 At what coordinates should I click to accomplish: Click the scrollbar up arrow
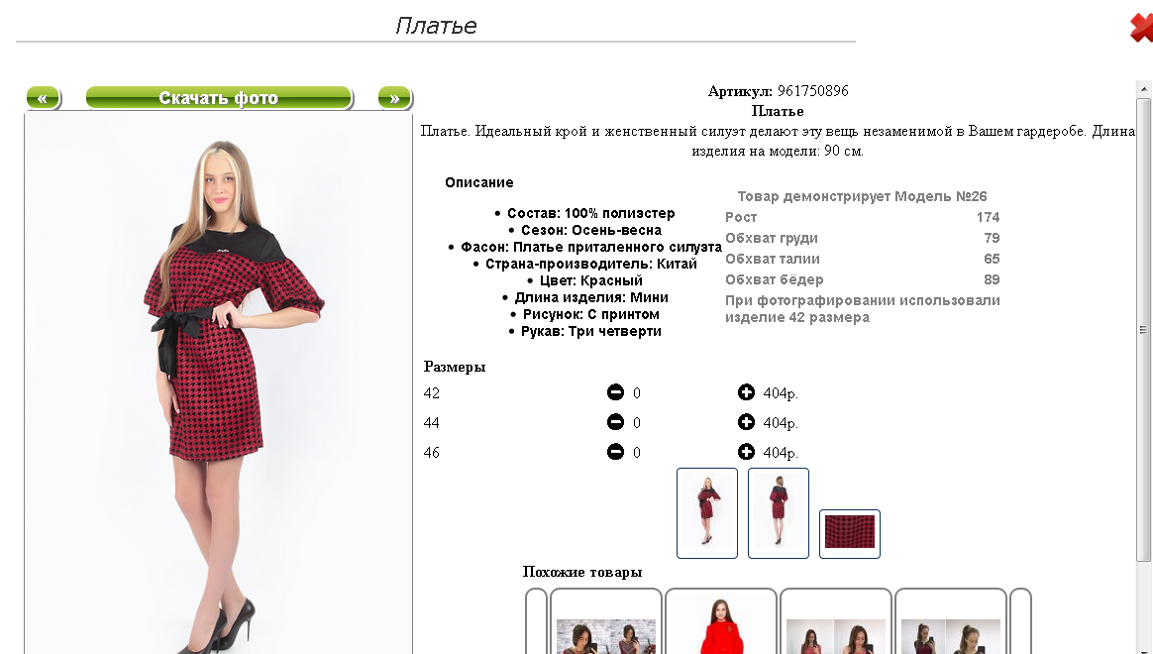(x=1143, y=89)
